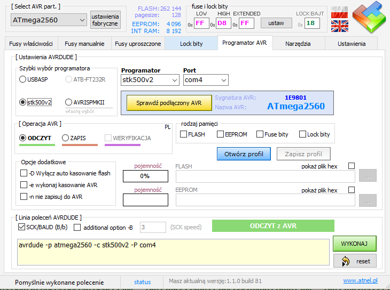Click the EEPROM file path field
Image resolution: width=390 pixels, height=290 pixels.
[266, 200]
